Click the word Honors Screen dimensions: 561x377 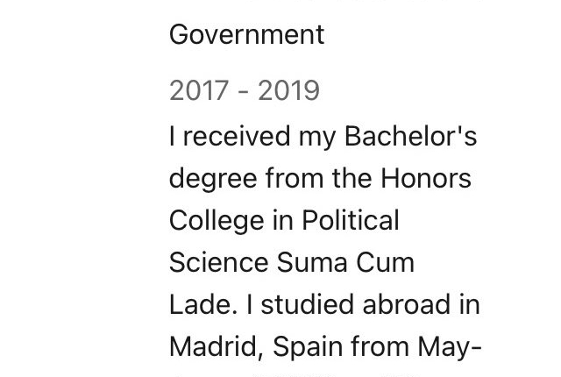click(x=425, y=178)
